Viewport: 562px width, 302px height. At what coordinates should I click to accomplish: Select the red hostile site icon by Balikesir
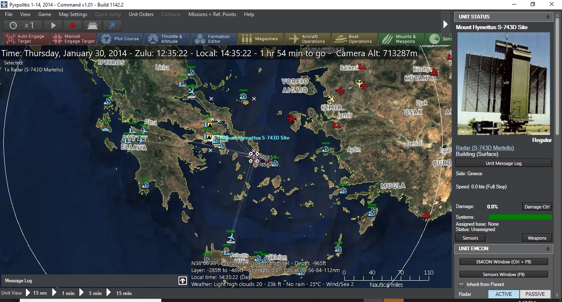click(x=362, y=66)
